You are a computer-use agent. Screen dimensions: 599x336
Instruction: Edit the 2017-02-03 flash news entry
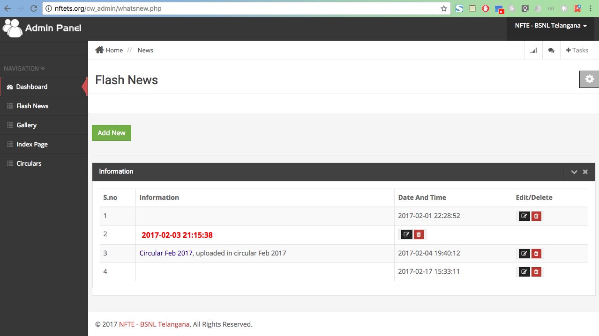click(x=406, y=234)
